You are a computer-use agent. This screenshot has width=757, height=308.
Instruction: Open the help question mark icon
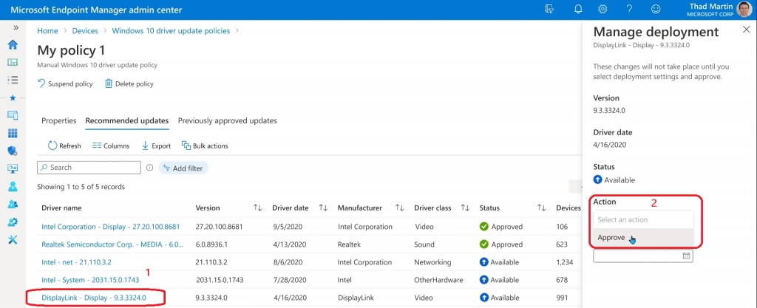pos(629,9)
